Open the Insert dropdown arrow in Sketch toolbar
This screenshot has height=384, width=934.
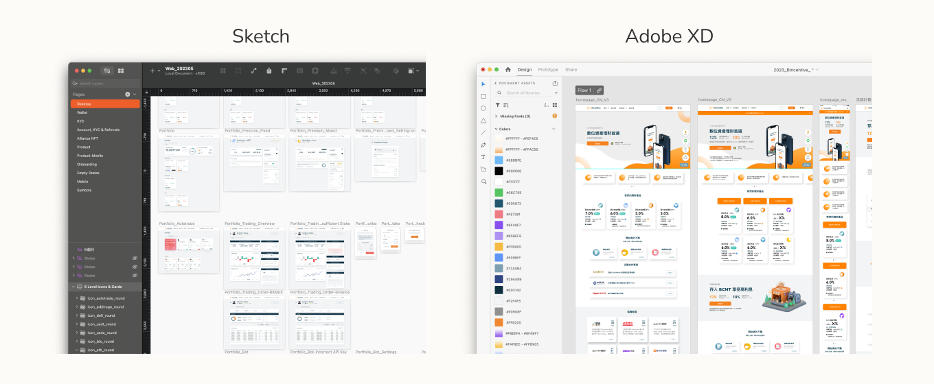(x=159, y=70)
